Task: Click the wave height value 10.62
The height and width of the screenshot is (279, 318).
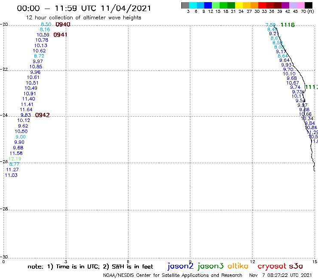Action: click(x=40, y=51)
